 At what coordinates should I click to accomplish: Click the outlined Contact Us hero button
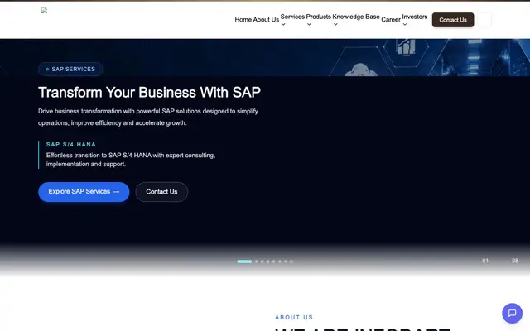161,192
